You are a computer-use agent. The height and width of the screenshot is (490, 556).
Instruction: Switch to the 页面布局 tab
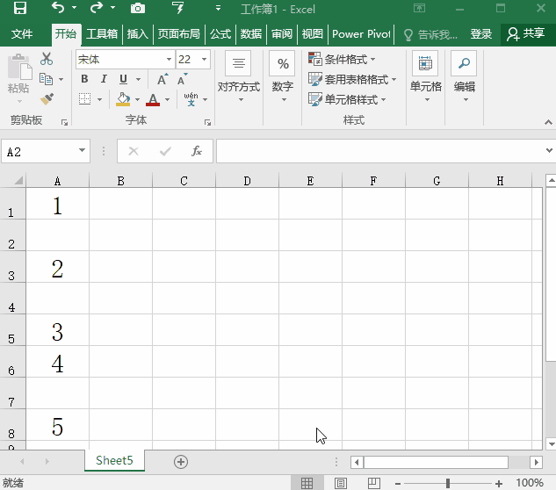(178, 34)
